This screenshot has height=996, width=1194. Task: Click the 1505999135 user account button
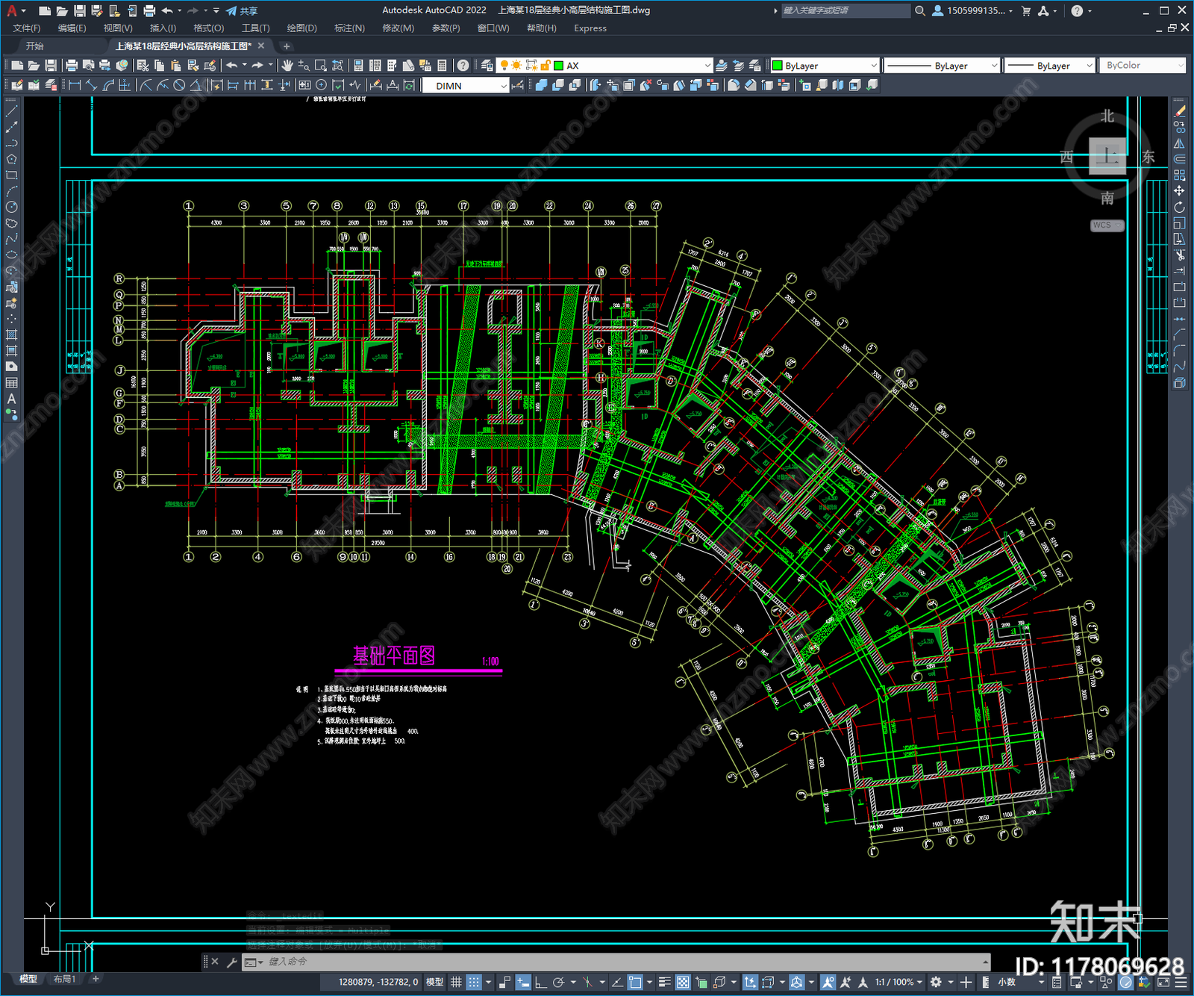(972, 10)
